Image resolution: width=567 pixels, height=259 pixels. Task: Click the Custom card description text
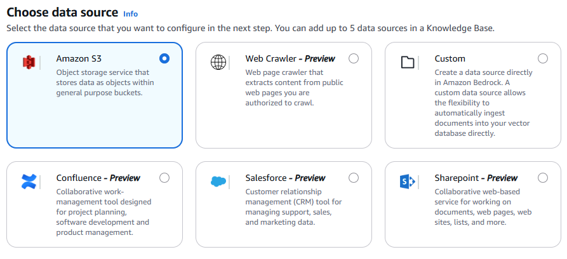(x=483, y=103)
